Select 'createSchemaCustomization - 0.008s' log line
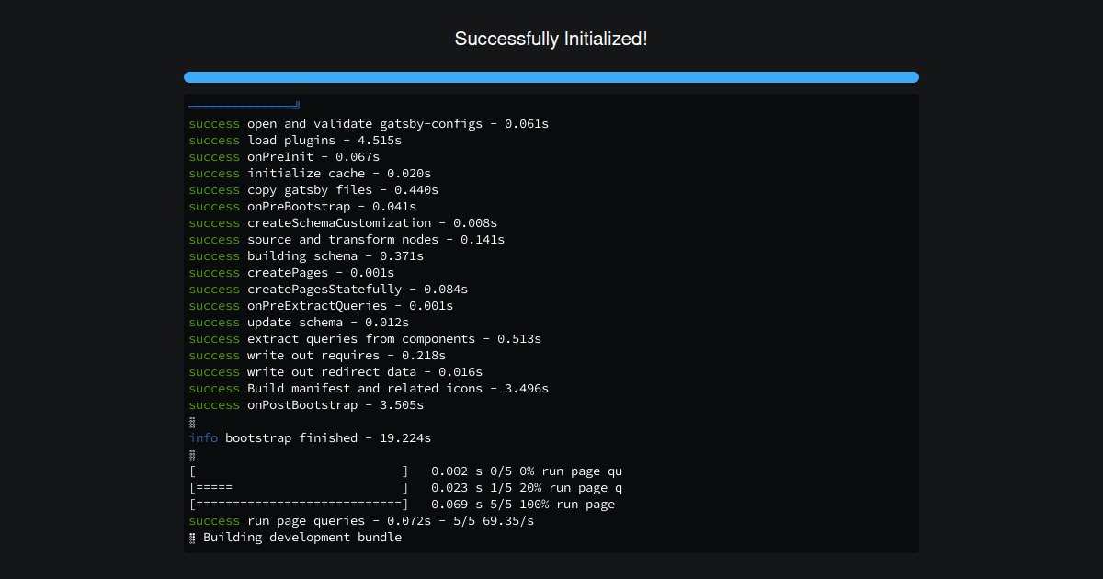The image size is (1103, 579). point(343,222)
